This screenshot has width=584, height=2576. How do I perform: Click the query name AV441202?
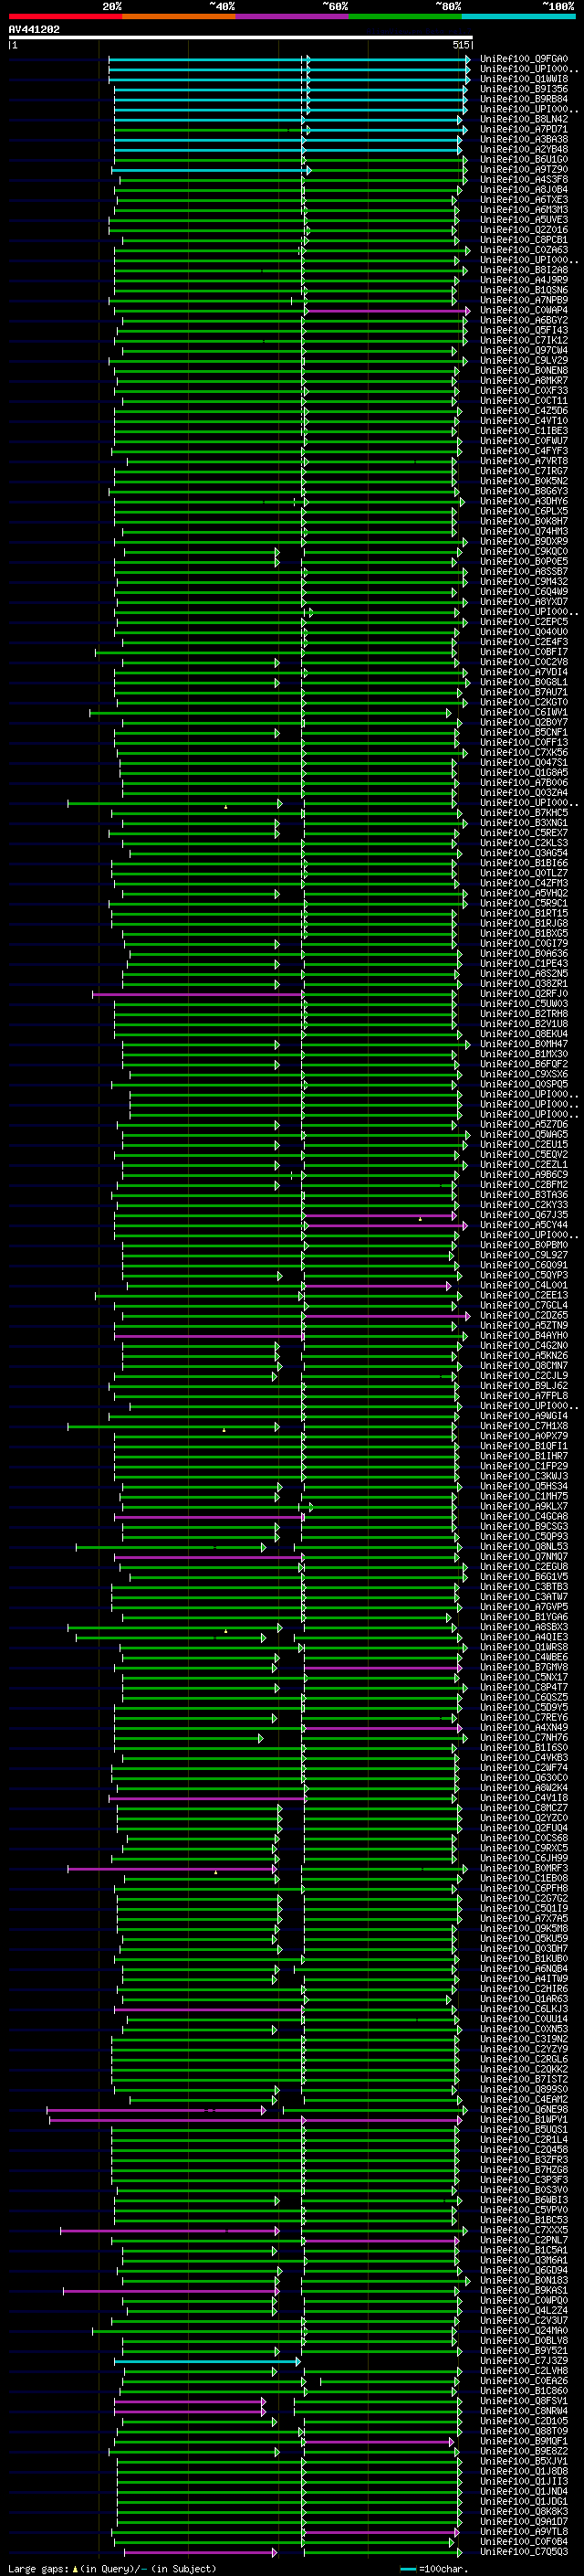pyautogui.click(x=34, y=29)
